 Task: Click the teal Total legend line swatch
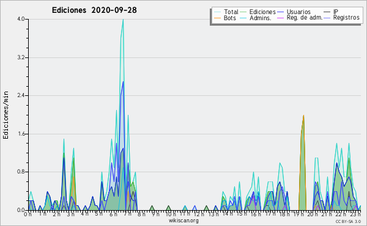coord(217,12)
